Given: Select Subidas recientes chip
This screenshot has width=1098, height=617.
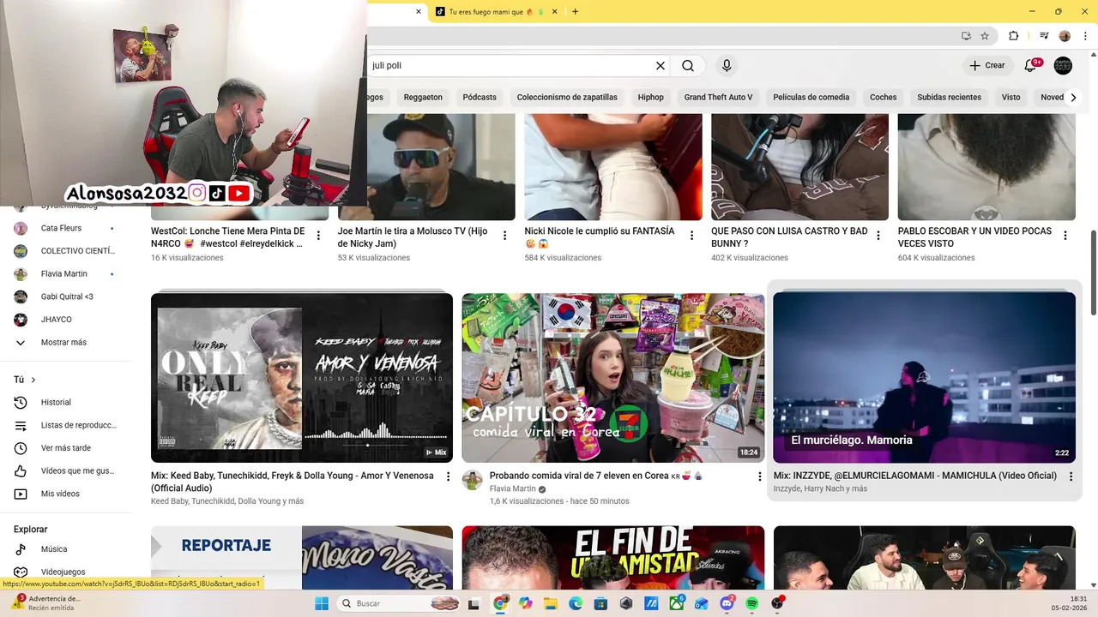Looking at the screenshot, I should pyautogui.click(x=949, y=98).
